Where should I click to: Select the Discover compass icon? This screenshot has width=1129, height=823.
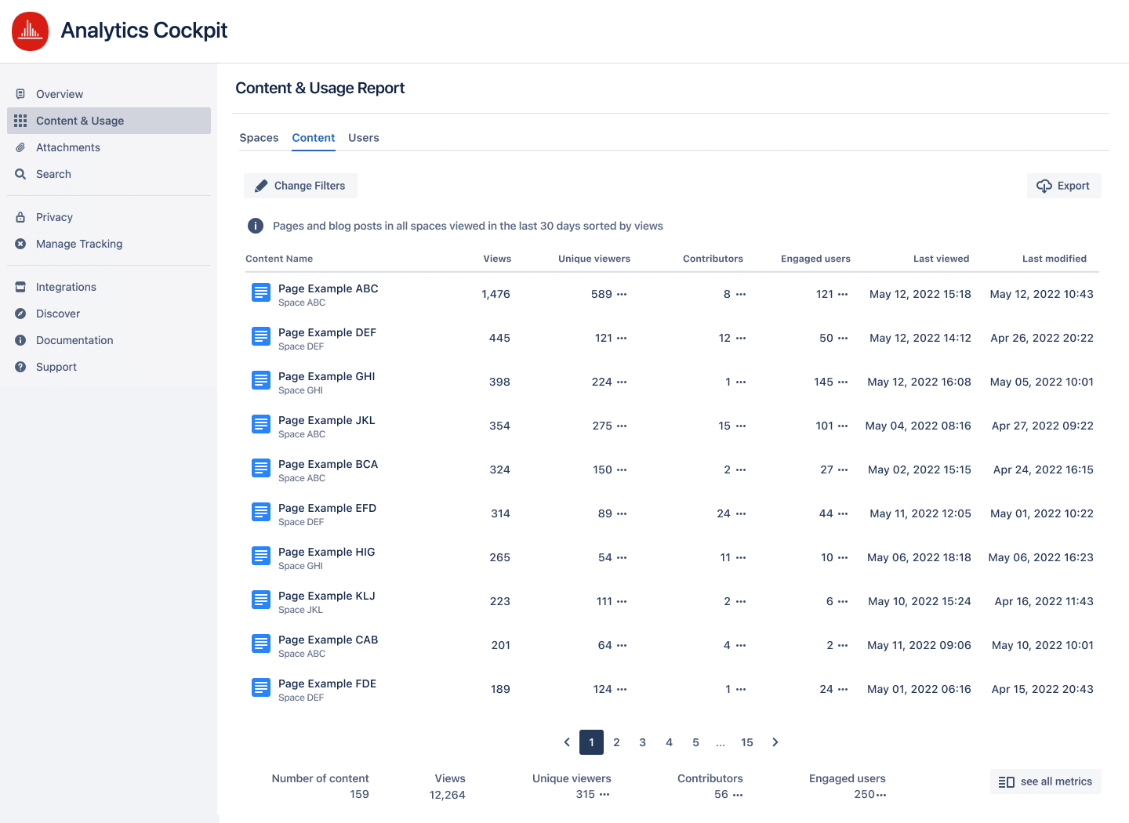20,314
